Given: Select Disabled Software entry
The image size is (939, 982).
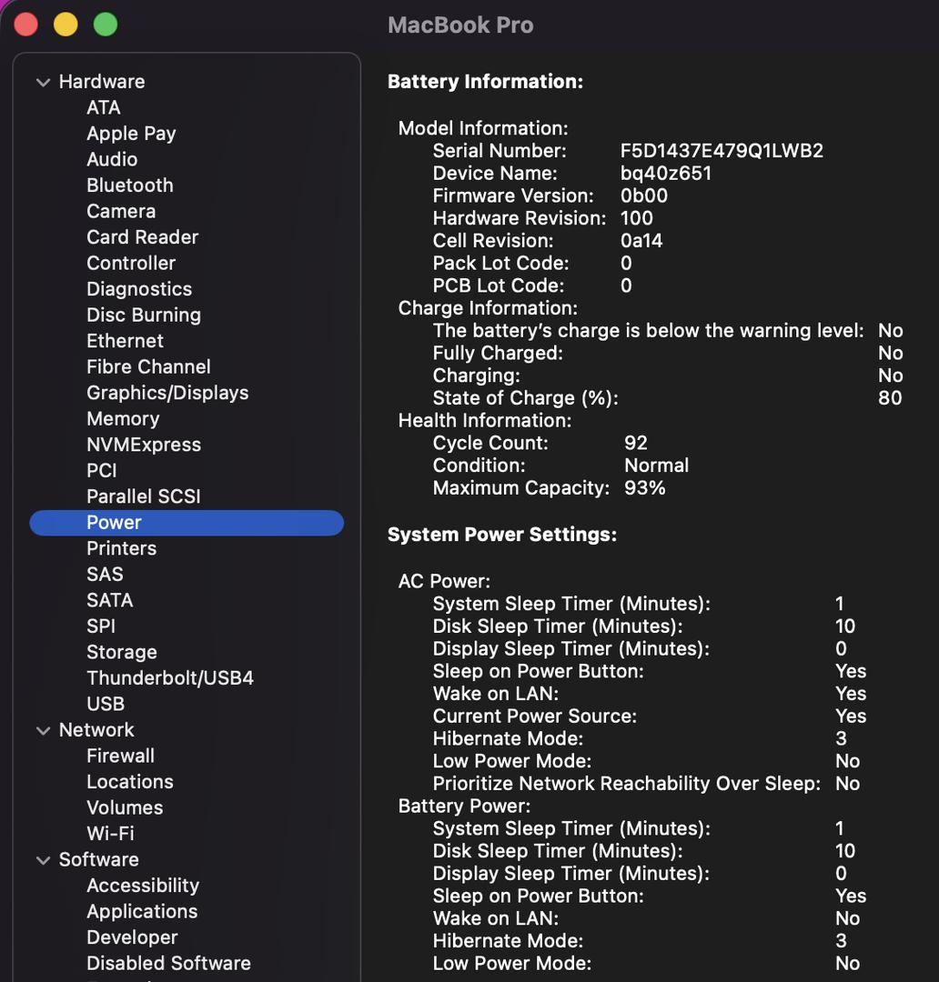Looking at the screenshot, I should tap(168, 964).
